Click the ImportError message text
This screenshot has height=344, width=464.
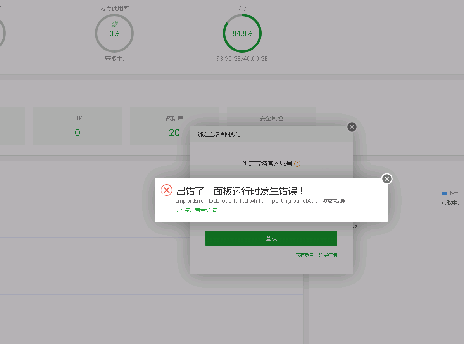pyautogui.click(x=261, y=201)
